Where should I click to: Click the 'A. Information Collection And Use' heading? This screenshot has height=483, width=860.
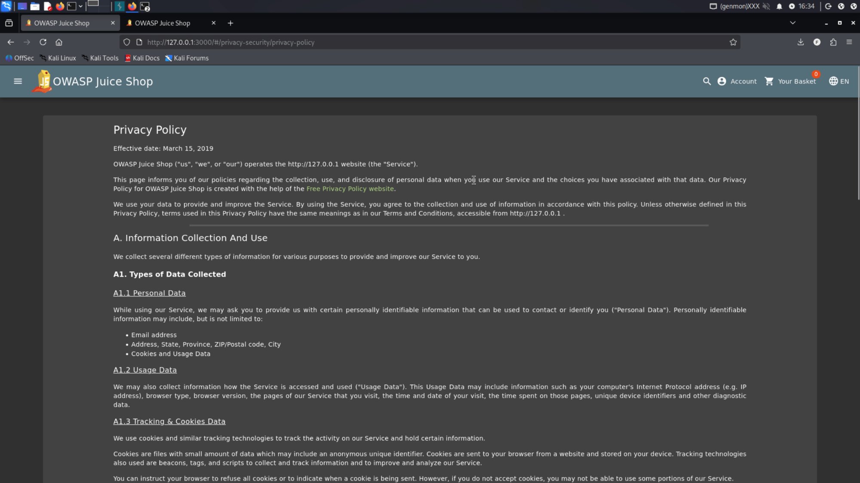[x=190, y=238]
